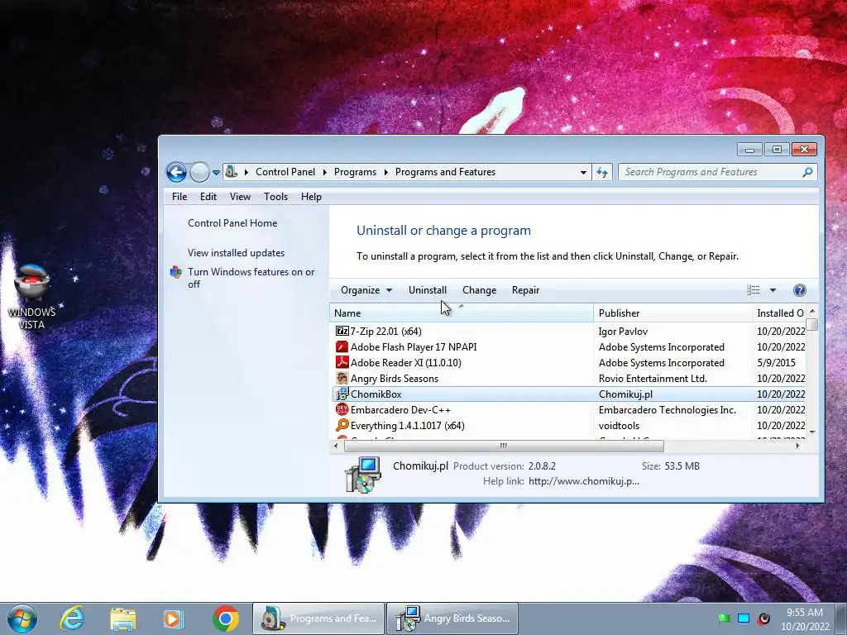
Task: Click the horizontal scrollbar left arrow
Action: 336,446
